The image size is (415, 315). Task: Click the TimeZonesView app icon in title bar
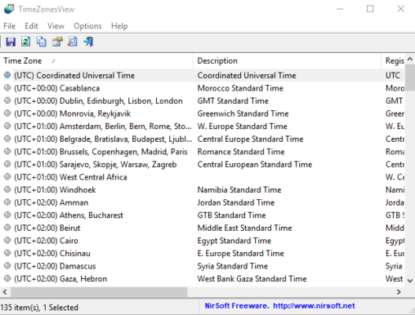(x=9, y=9)
